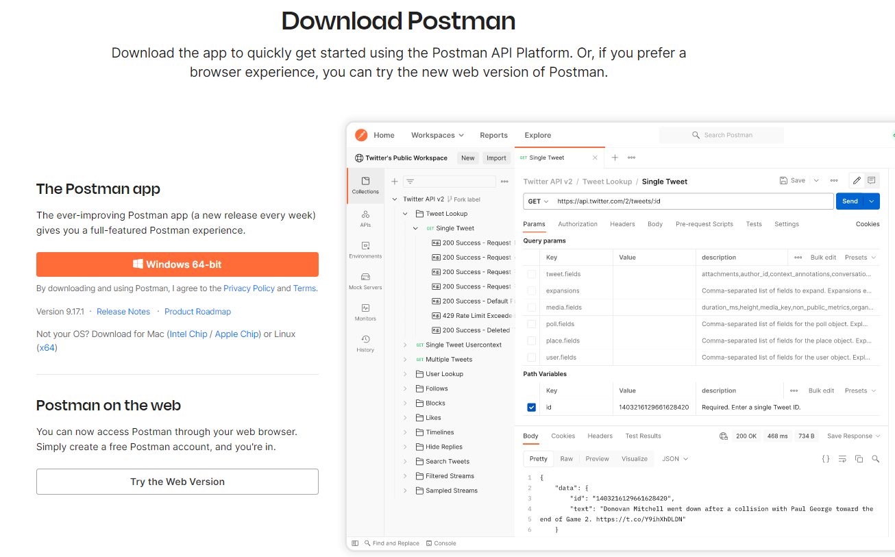Open the dropdown arrow next to Save
895x557 pixels.
(x=816, y=181)
